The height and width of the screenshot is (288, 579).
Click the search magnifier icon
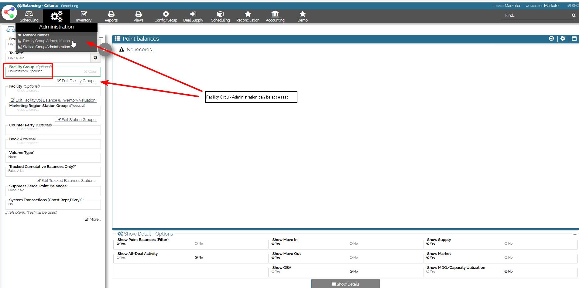click(x=574, y=15)
